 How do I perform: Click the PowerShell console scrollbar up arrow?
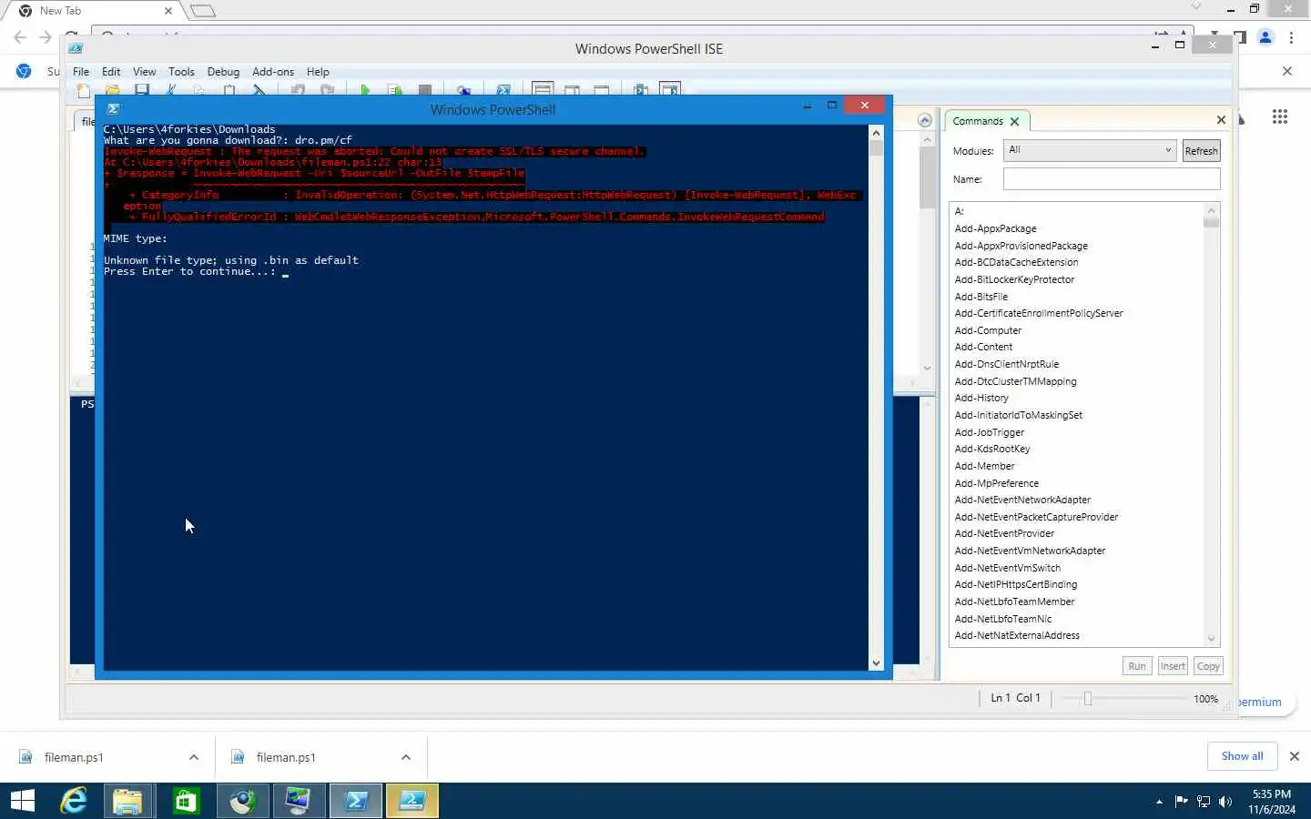[x=876, y=132]
